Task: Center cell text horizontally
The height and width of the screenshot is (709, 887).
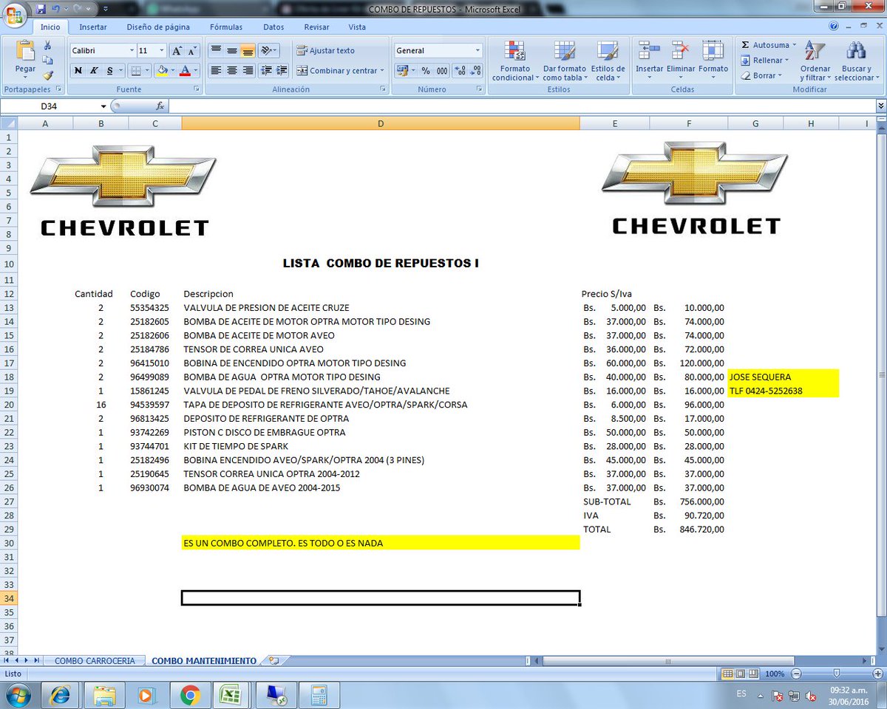Action: click(231, 71)
